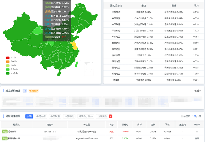Click the 江苏南京: 1.856s tooltip entry
Image resolution: width=205 pixels, height=142 pixels.
click(57, 28)
